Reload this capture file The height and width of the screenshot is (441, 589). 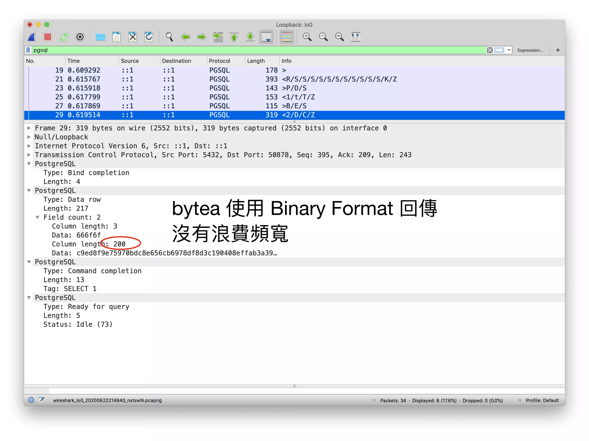pyautogui.click(x=149, y=37)
